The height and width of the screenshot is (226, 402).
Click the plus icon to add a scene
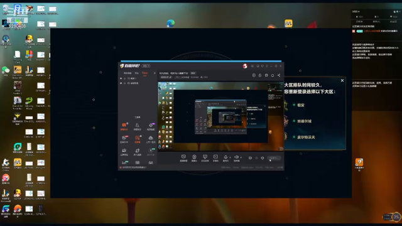coord(155,73)
